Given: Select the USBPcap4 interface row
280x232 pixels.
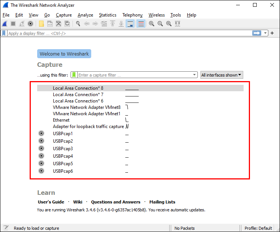Looking at the screenshot, I should [140, 156].
